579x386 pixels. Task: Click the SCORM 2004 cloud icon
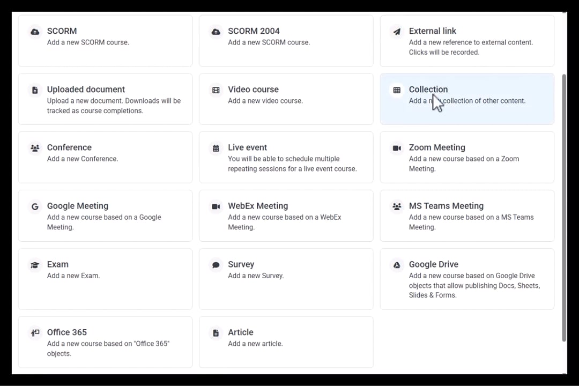tap(216, 32)
